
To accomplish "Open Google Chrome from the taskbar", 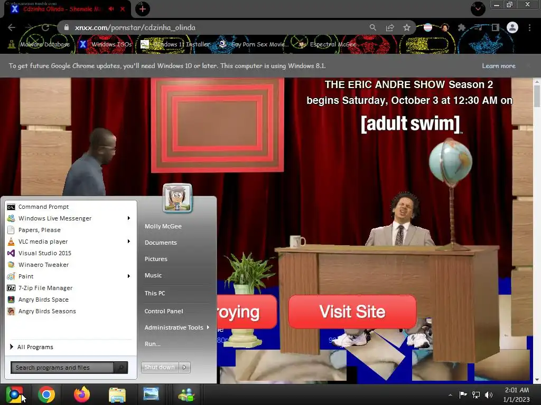I will 46,394.
